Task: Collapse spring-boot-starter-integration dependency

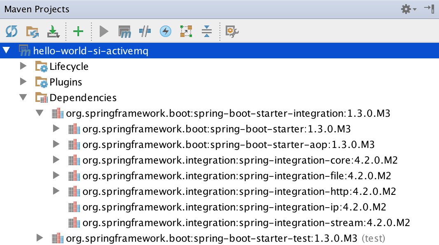Action: click(40, 113)
